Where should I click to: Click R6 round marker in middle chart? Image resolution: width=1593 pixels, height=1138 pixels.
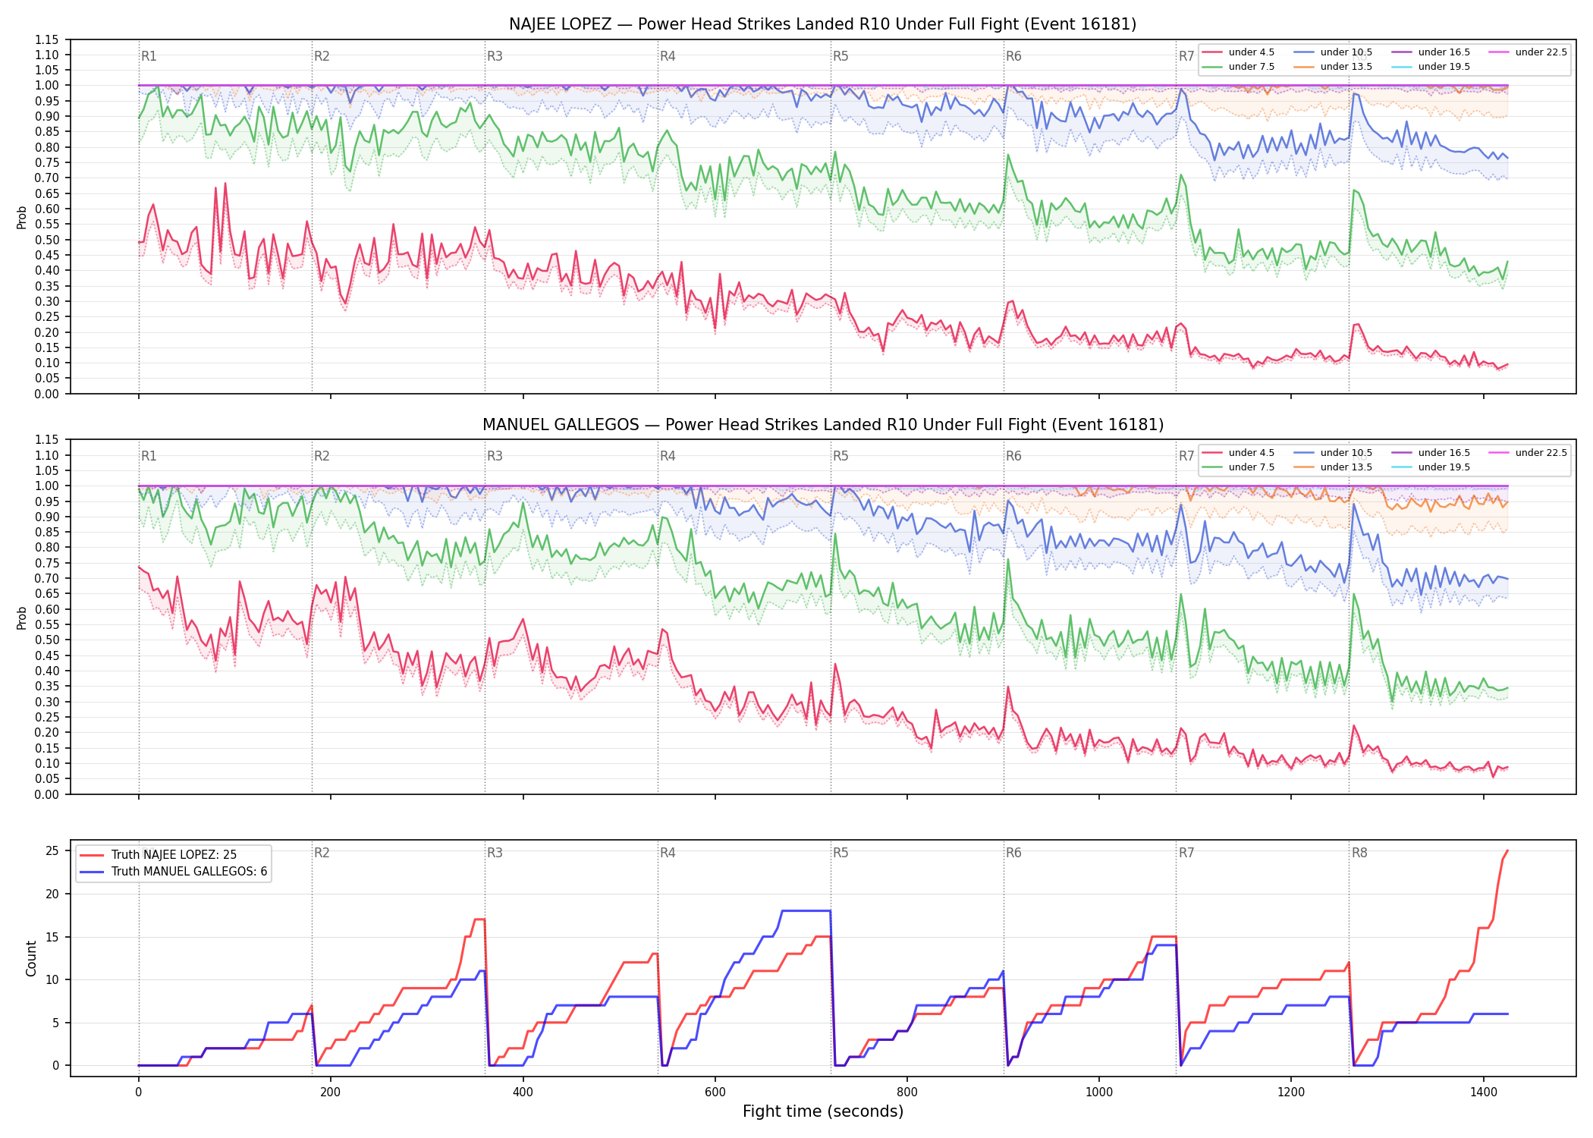point(1013,456)
